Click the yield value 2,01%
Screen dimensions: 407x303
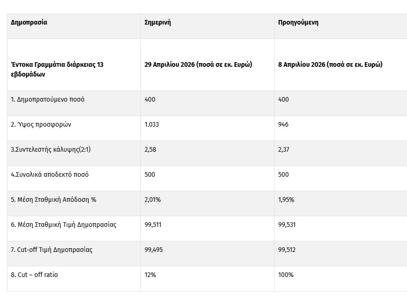point(153,200)
